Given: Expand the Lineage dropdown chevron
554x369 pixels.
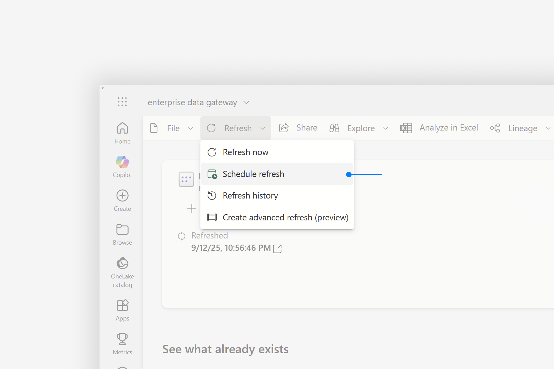Looking at the screenshot, I should coord(548,128).
